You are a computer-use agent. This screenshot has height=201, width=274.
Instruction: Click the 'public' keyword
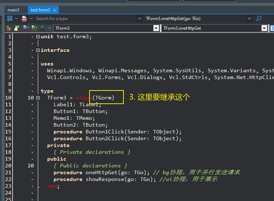(57, 159)
